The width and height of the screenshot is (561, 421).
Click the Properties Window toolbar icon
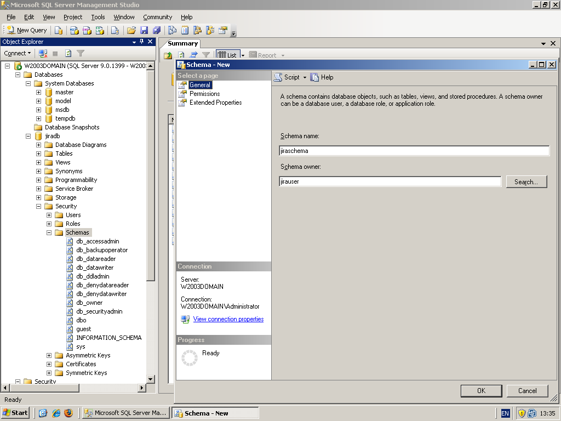[223, 31]
